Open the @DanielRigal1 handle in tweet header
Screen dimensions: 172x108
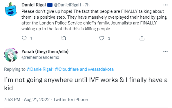67,5
